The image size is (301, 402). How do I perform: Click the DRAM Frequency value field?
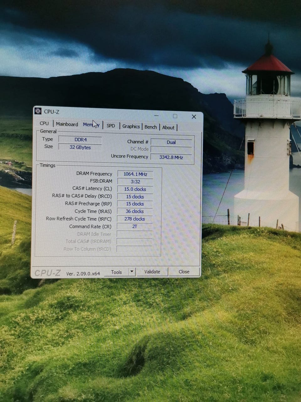(x=135, y=174)
